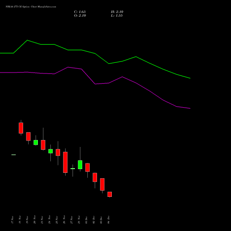Click the green doji candle for 27 Nov

(x=73, y=169)
